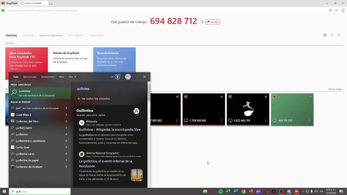Switch to the Favoritos tab
The height and width of the screenshot is (195, 347).
(28, 35)
